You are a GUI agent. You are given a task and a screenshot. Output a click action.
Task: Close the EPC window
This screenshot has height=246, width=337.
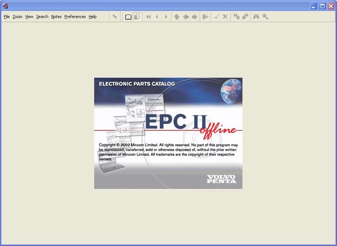(x=331, y=6)
